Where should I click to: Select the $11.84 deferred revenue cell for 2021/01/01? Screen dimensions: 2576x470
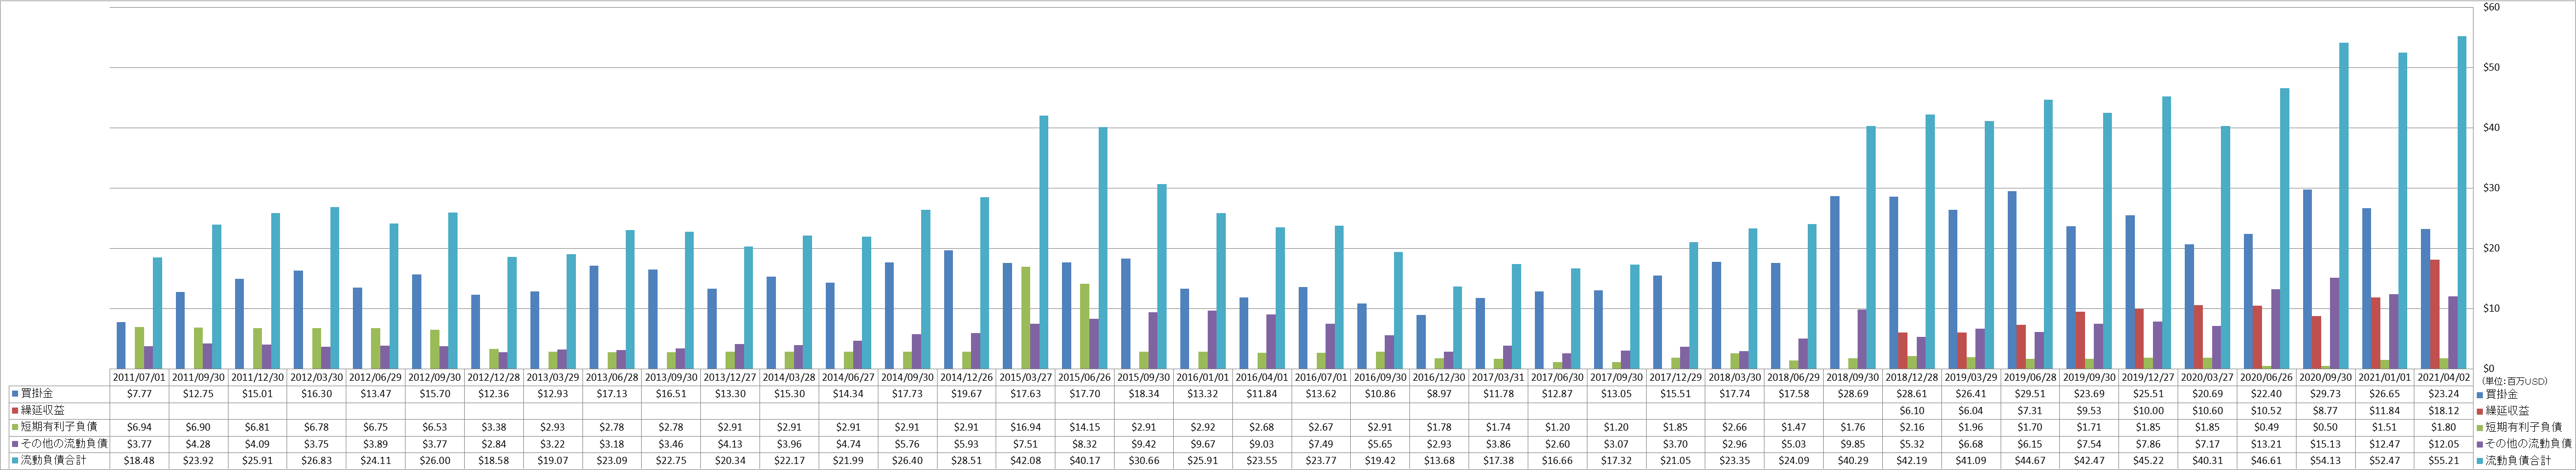pos(2385,410)
